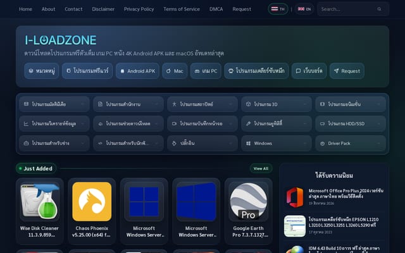405x253 pixels.
Task: Click the โปรแกรมอนิเมชั่น film icon
Action: tap(322, 104)
